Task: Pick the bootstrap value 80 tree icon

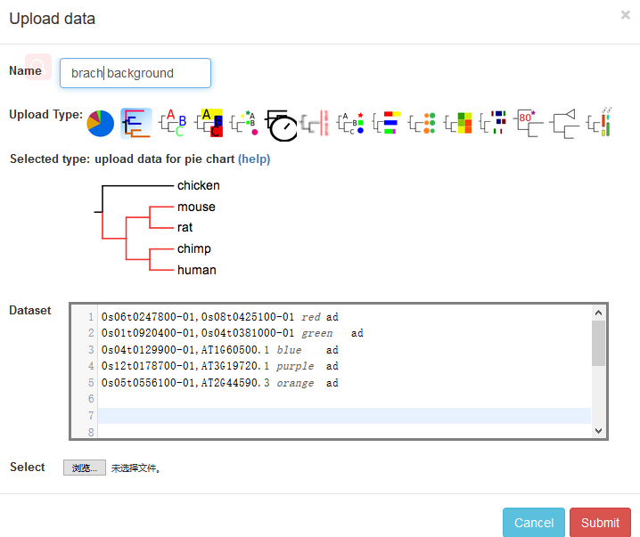Action: pos(529,123)
